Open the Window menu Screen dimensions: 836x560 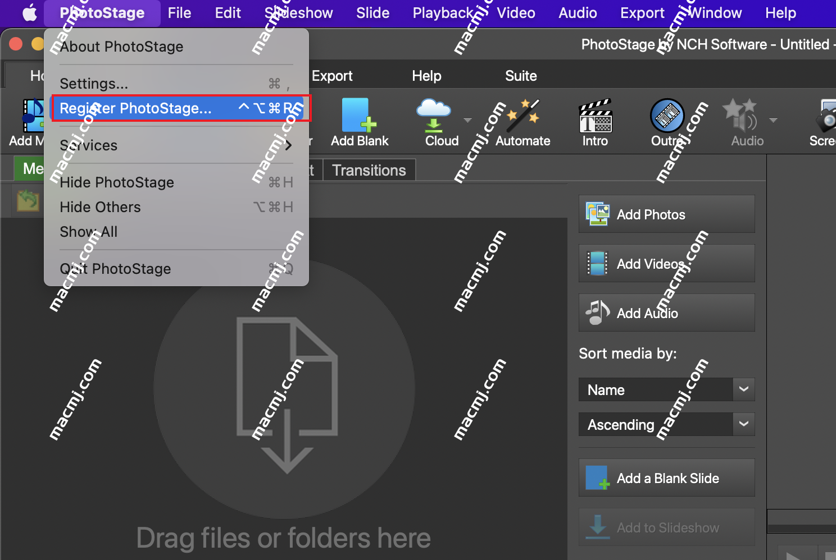coord(715,13)
